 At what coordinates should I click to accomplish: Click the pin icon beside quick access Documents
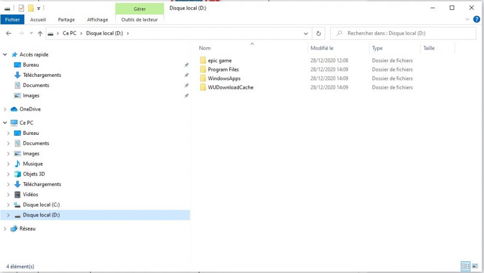(186, 86)
